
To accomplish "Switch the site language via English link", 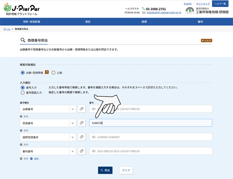I will pyautogui.click(x=188, y=3).
